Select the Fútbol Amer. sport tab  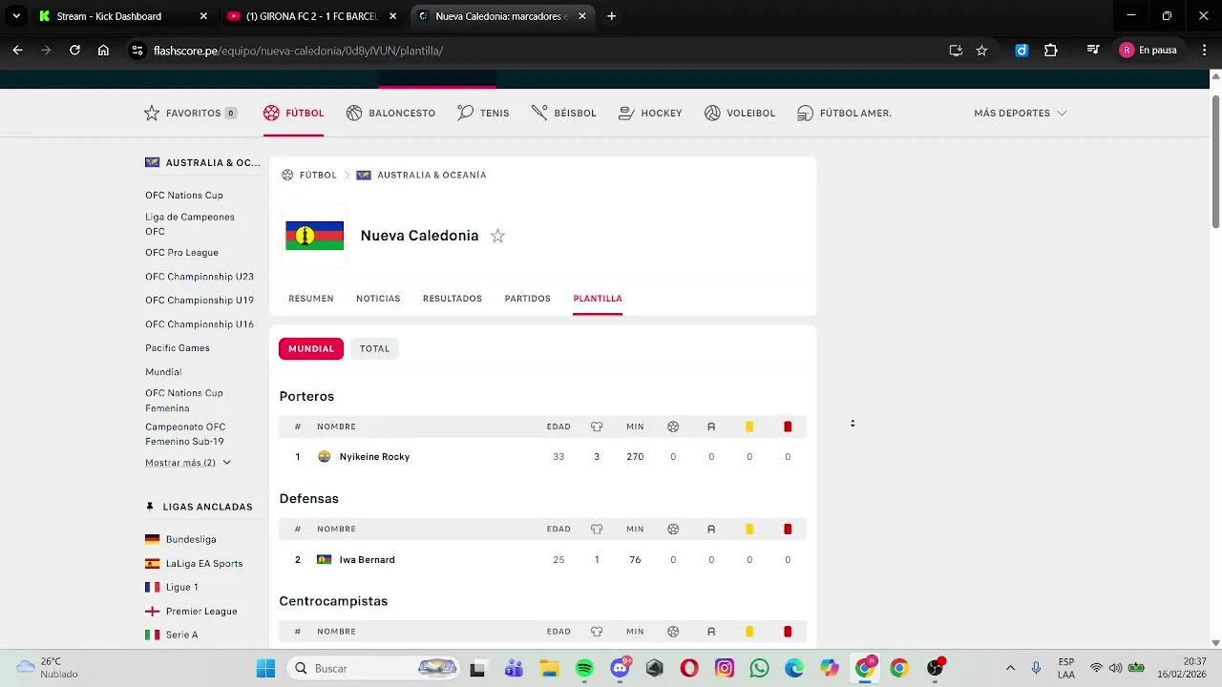[x=844, y=113]
